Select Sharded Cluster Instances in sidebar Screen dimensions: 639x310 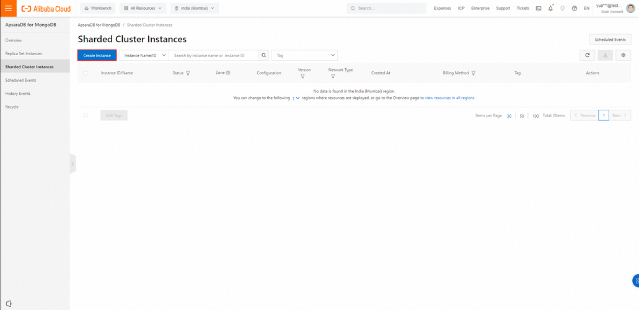35,67
